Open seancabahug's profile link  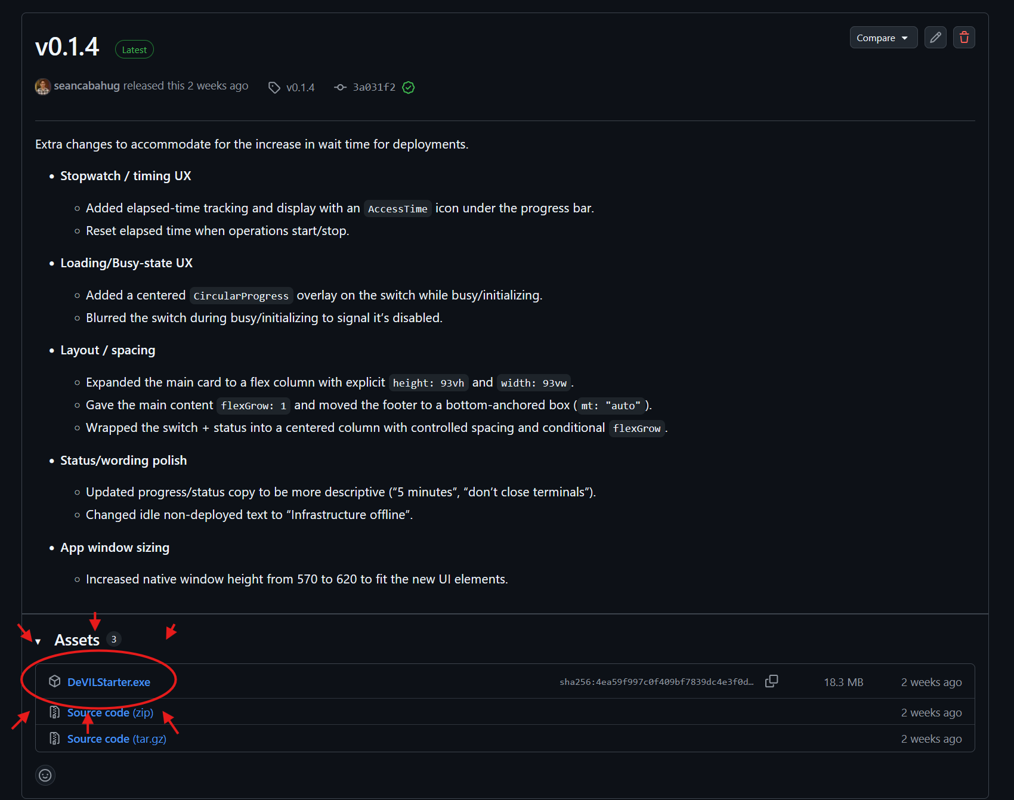(87, 85)
